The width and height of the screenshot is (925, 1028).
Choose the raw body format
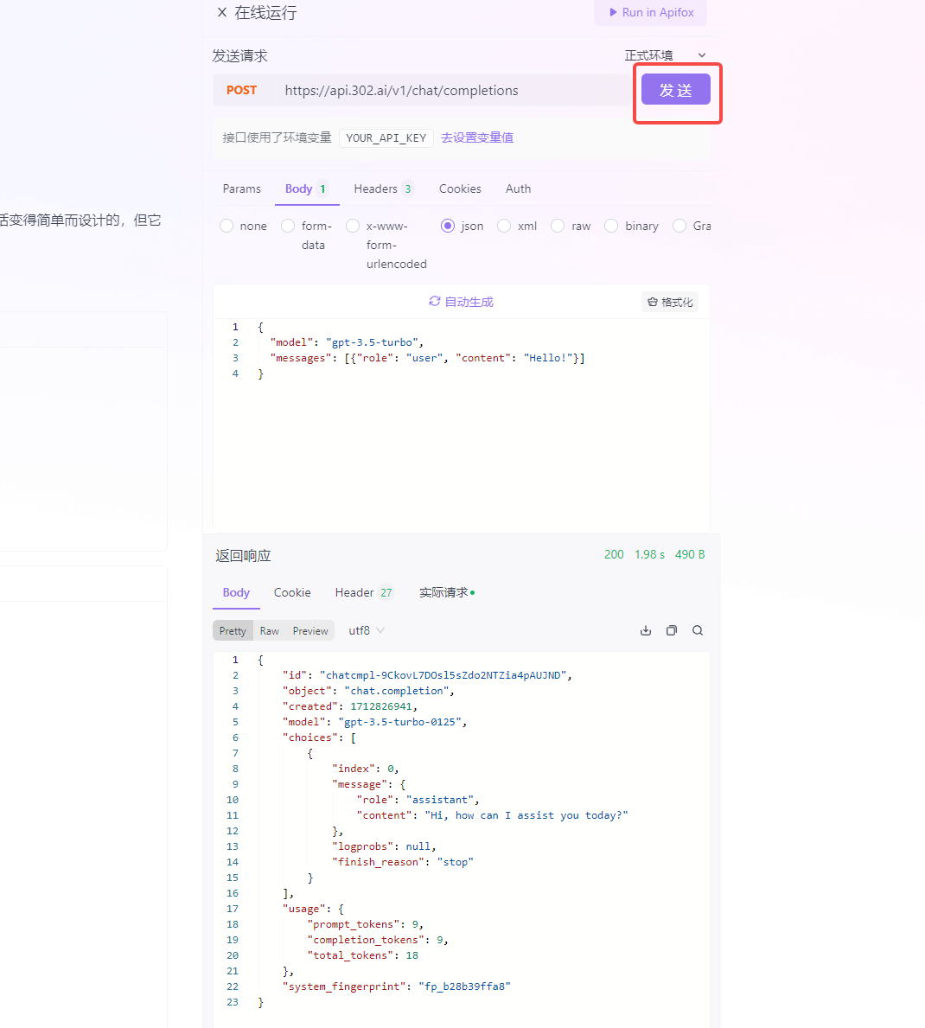point(558,226)
